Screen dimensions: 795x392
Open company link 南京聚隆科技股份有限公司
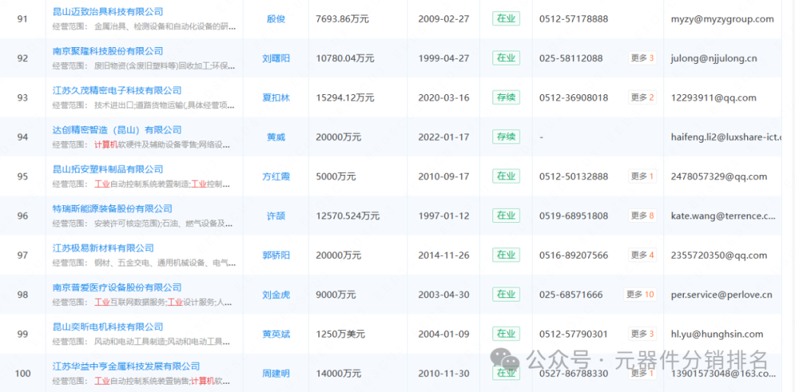108,51
